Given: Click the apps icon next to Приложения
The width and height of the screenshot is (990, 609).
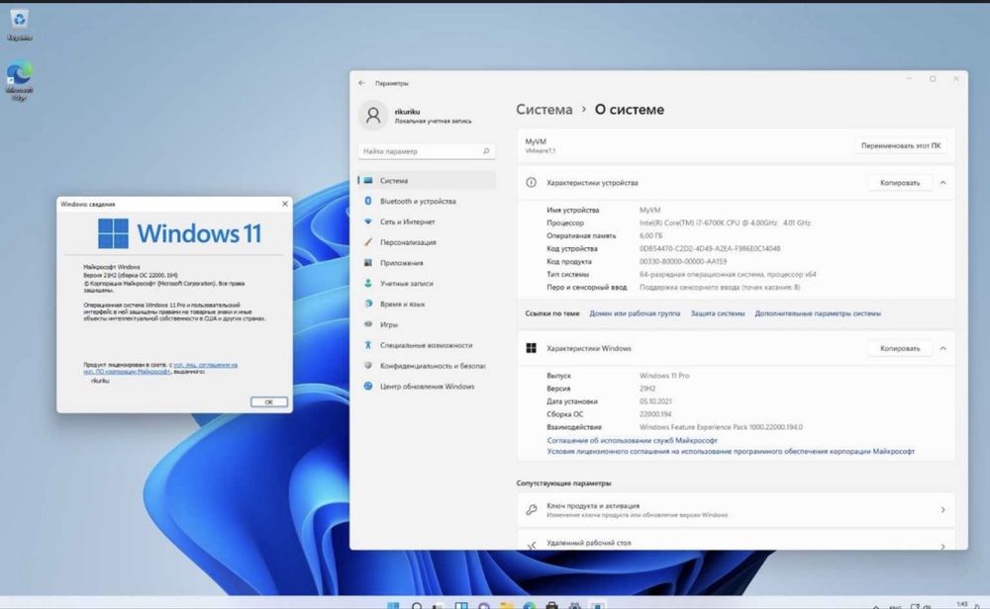Looking at the screenshot, I should click(x=368, y=263).
